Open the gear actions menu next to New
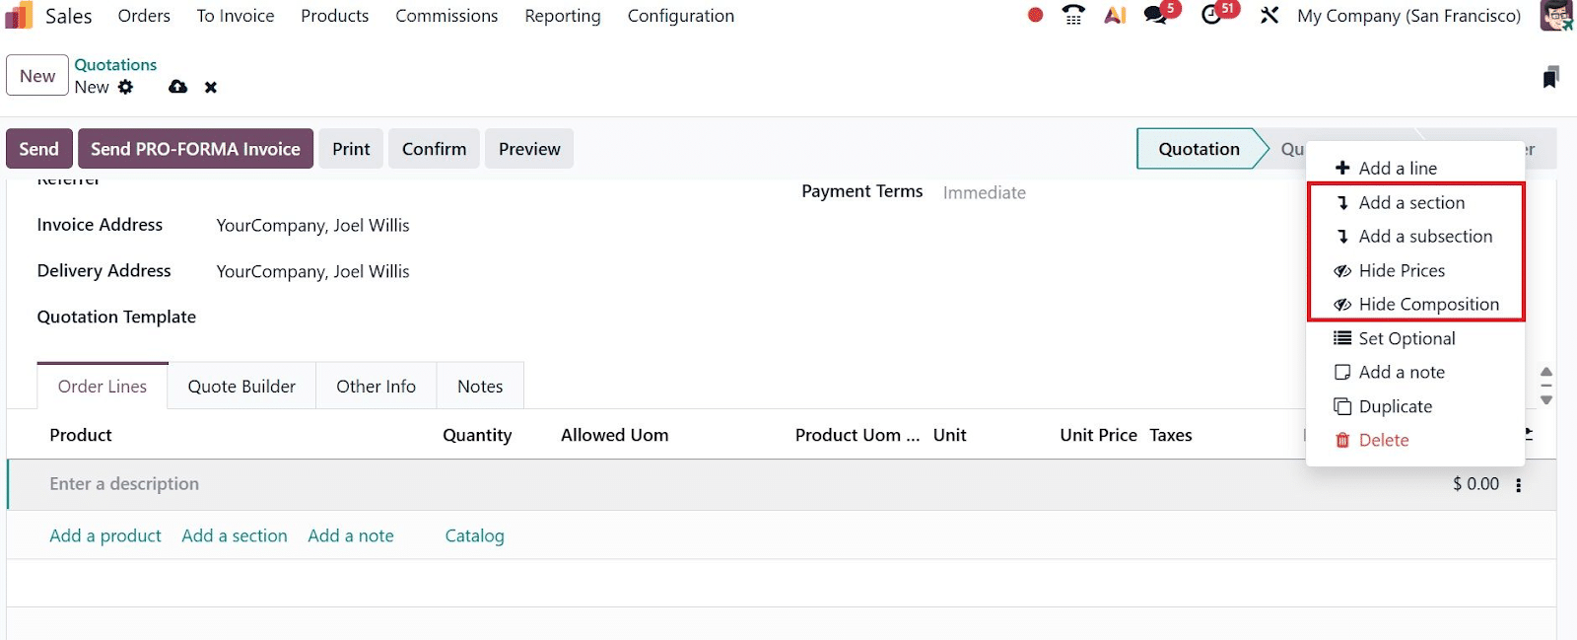 125,87
